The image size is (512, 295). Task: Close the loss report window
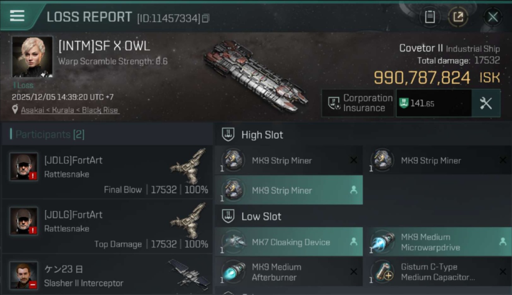click(x=493, y=17)
